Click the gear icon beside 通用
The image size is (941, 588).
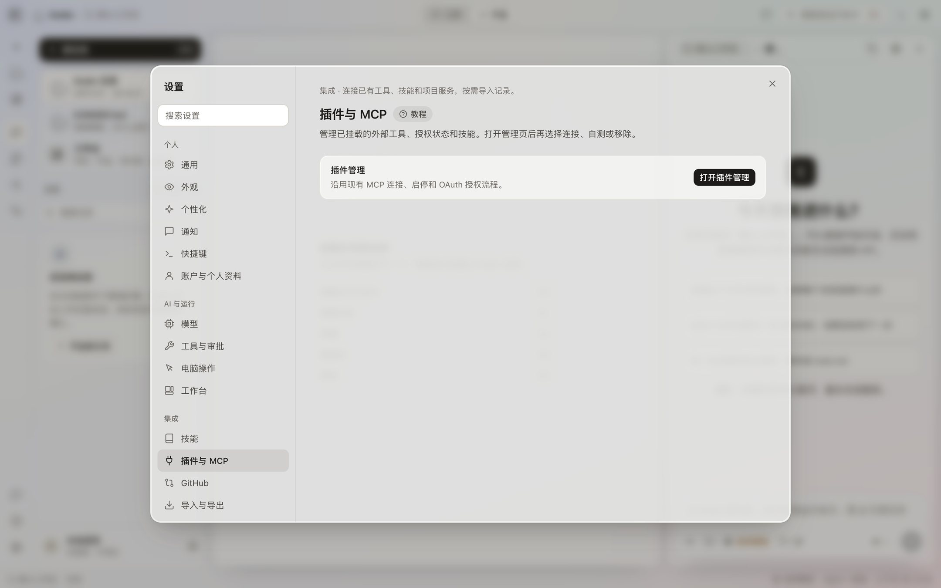pyautogui.click(x=169, y=165)
